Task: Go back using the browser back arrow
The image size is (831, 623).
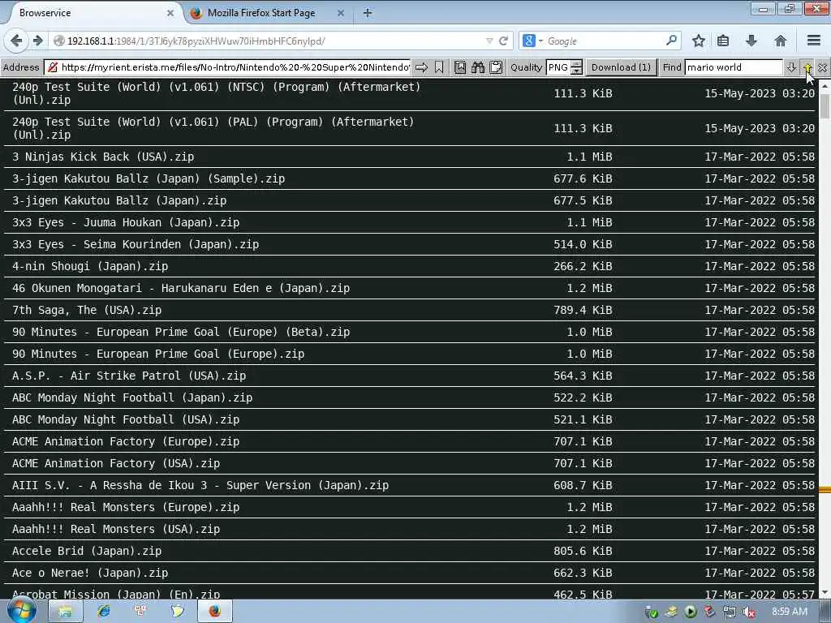Action: [16, 41]
